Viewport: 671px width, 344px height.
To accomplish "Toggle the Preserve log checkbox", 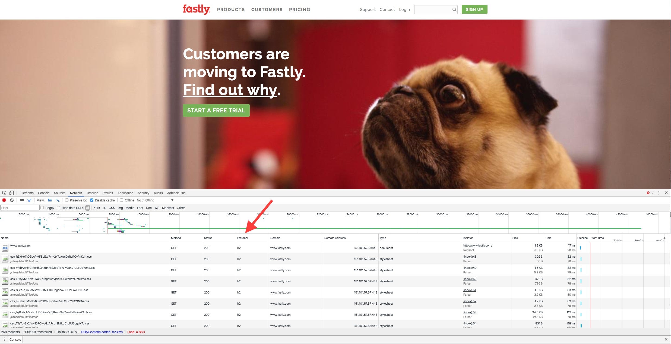I will pos(67,200).
